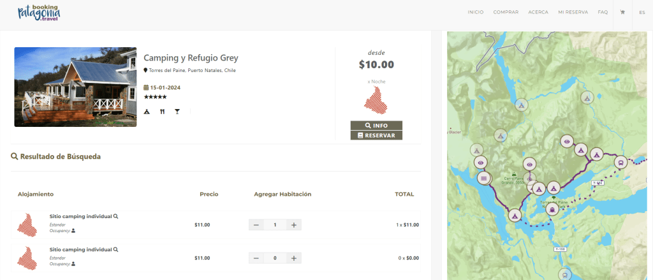Image resolution: width=653 pixels, height=280 pixels.
Task: Click the Booking Patagonia Travel logo
Action: pyautogui.click(x=39, y=12)
